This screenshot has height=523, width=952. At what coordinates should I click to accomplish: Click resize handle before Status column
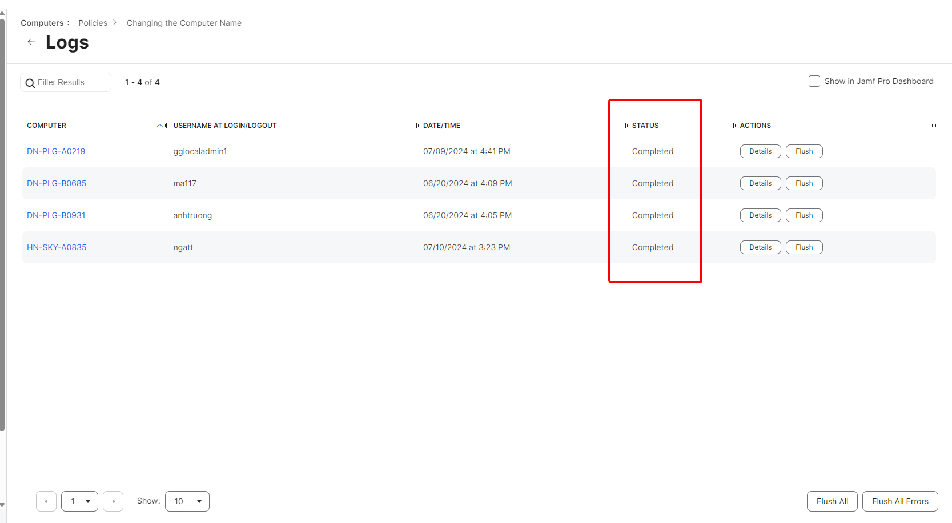click(x=625, y=126)
